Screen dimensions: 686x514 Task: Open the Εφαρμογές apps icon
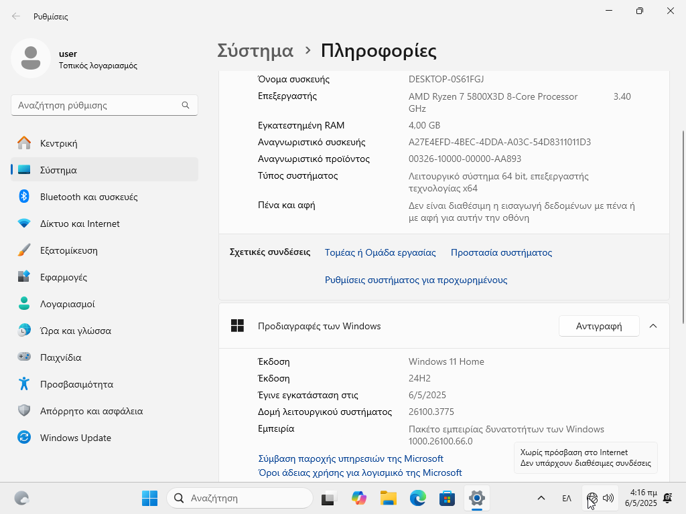point(24,276)
